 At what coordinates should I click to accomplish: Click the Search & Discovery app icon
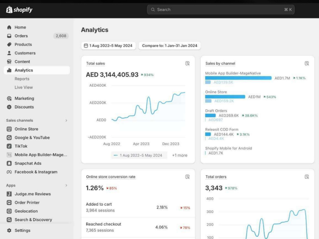9,220
